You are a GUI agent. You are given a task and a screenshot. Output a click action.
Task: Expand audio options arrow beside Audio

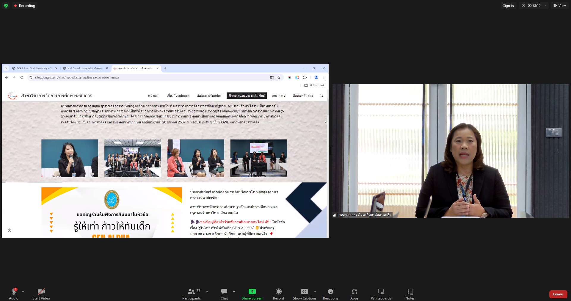coord(23,291)
